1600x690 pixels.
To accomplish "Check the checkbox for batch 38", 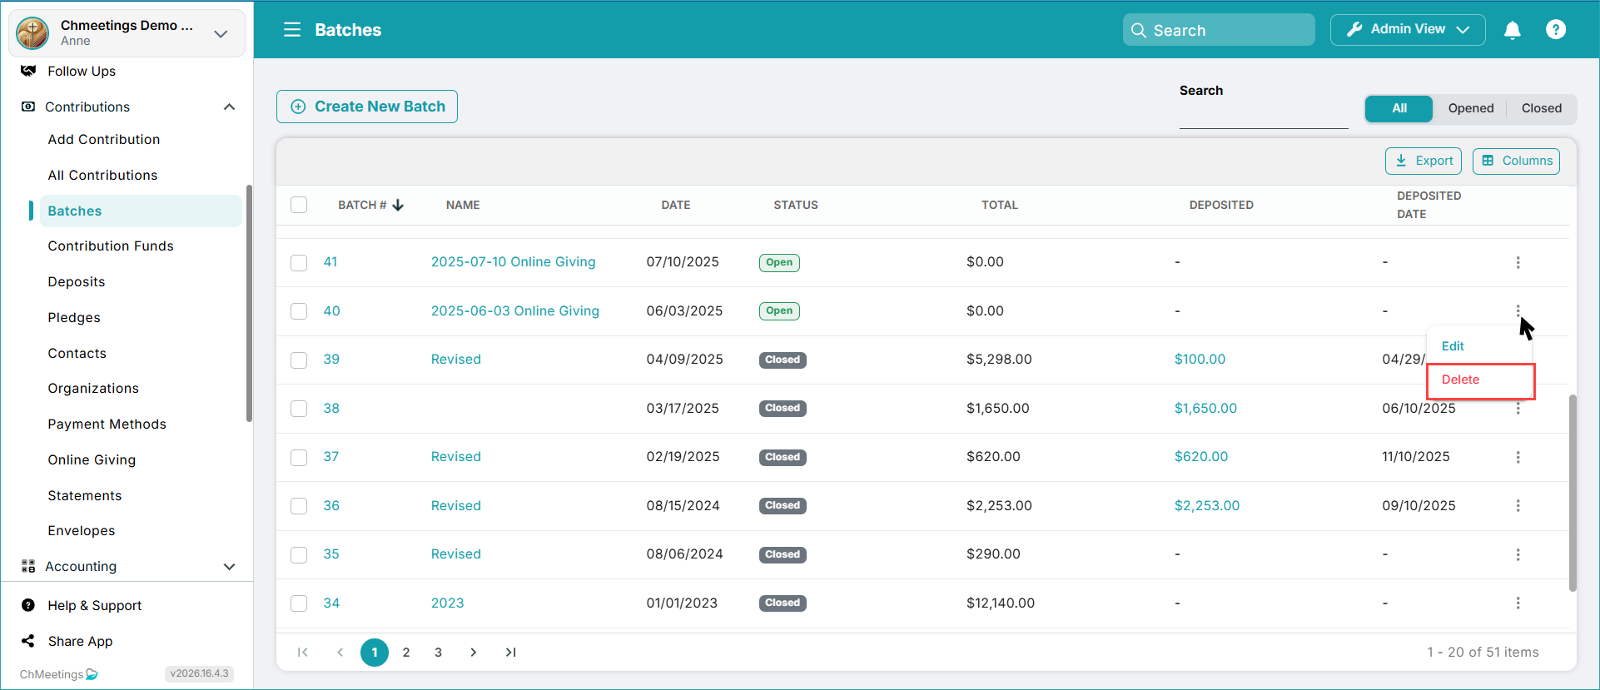I will [299, 409].
